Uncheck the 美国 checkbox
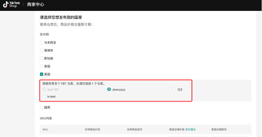 (x=42, y=74)
